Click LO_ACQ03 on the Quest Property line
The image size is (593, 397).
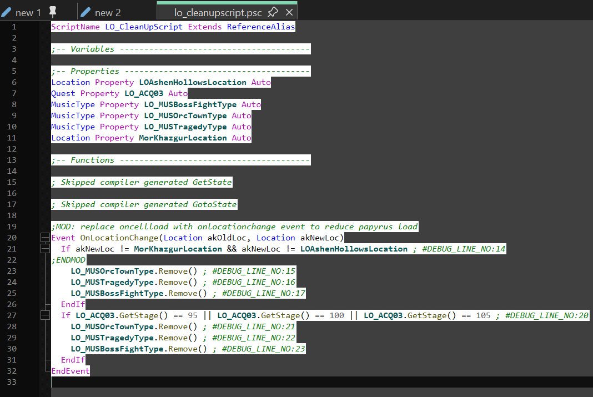144,93
